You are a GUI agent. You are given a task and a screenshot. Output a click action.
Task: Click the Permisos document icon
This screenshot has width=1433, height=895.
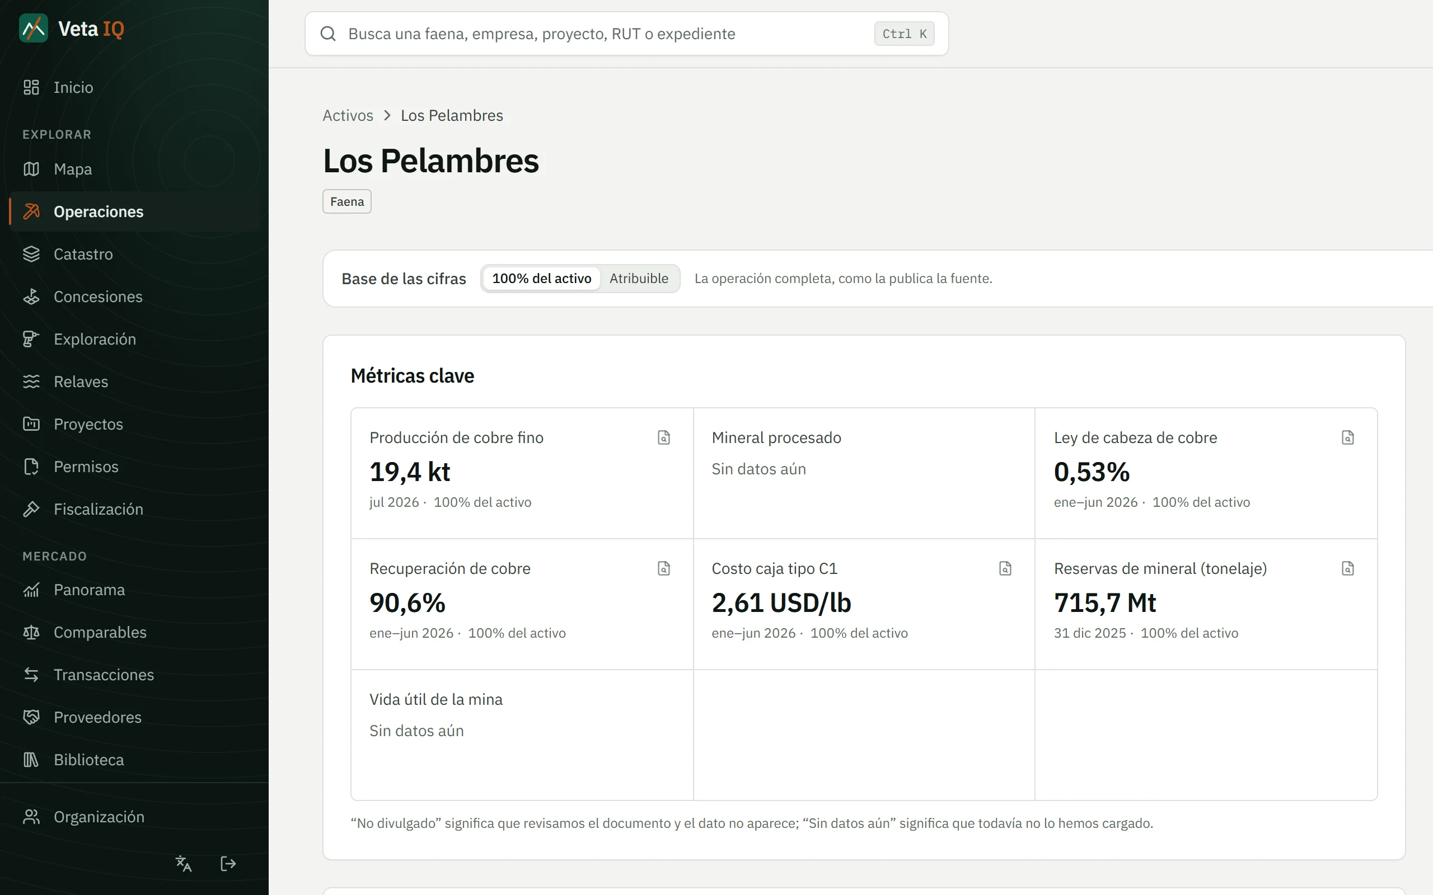pyautogui.click(x=31, y=467)
